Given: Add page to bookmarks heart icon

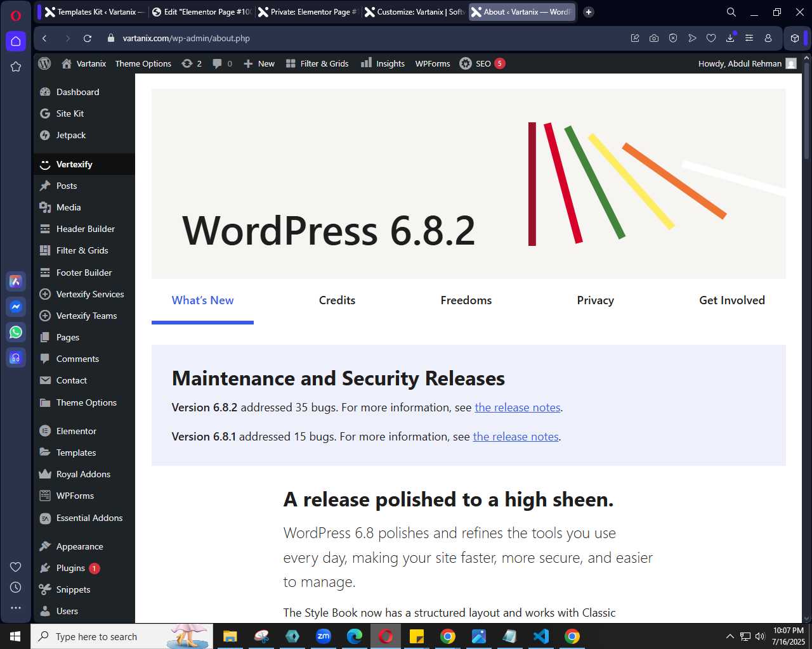Looking at the screenshot, I should 711,38.
